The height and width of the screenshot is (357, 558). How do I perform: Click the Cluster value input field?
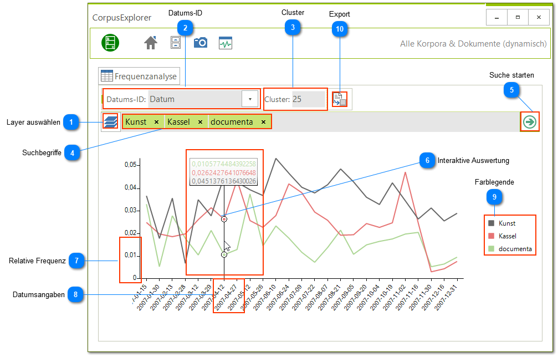click(308, 99)
